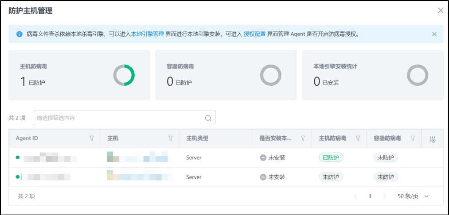
Task: Close the 防护主机管理 dialog
Action: point(441,10)
